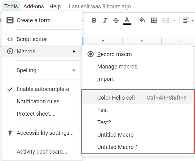Open the Add-ons menu

coord(33,6)
